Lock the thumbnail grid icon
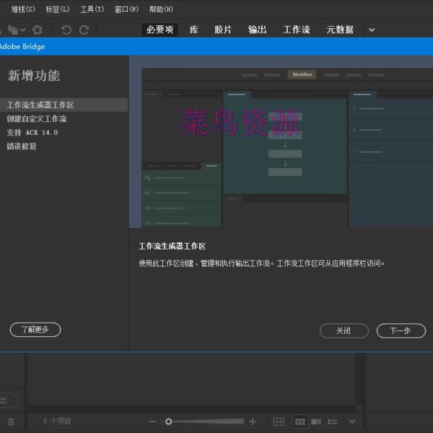The width and height of the screenshot is (433, 433). (279, 421)
